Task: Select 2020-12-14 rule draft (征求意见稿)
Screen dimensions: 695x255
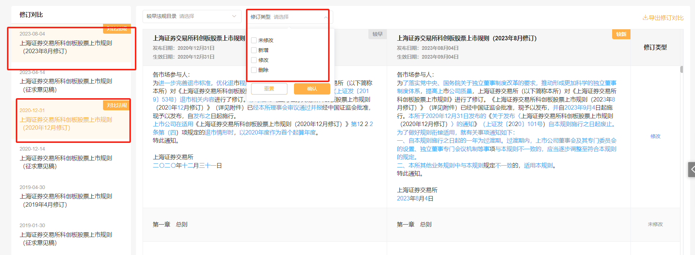Action: pyautogui.click(x=71, y=158)
